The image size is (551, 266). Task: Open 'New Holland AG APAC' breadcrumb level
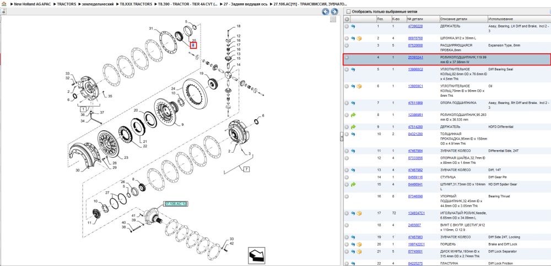pos(33,4)
